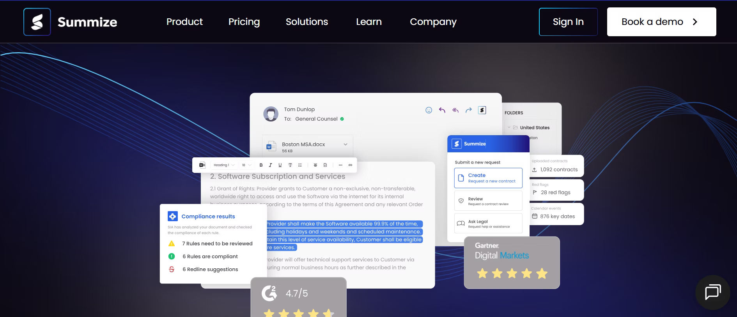Click the Gartner Digital Markets rating card

(512, 262)
